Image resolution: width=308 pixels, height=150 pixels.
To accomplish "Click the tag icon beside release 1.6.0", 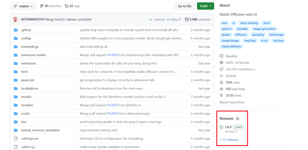I will pos(222,127).
